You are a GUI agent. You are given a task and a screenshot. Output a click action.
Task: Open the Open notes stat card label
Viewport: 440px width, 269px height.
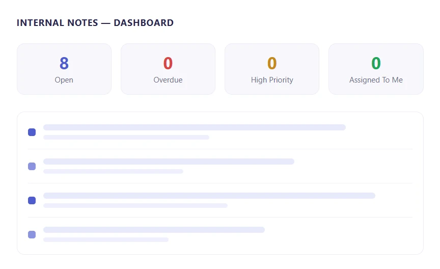tap(64, 80)
